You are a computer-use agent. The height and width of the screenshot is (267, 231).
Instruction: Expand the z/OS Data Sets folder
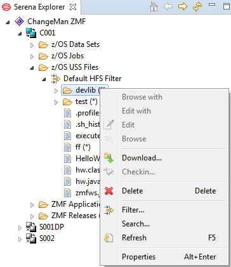click(32, 45)
